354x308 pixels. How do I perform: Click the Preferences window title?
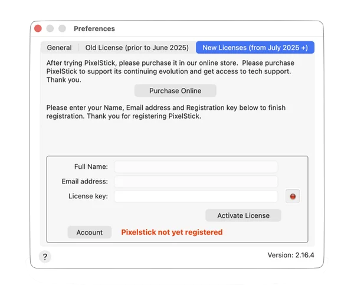click(94, 28)
